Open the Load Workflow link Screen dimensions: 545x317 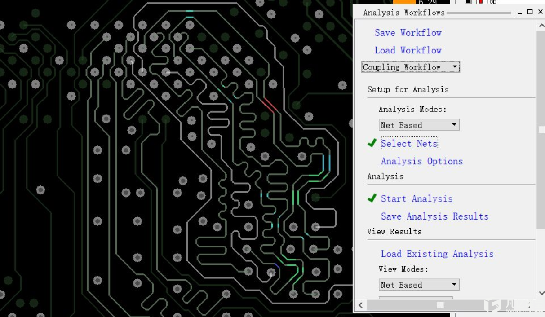pos(408,50)
